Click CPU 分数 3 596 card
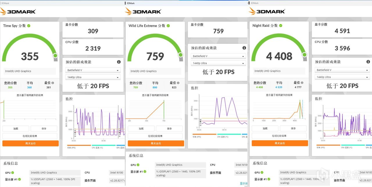Screen dimensions: 372x187 pyautogui.click(x=342, y=46)
